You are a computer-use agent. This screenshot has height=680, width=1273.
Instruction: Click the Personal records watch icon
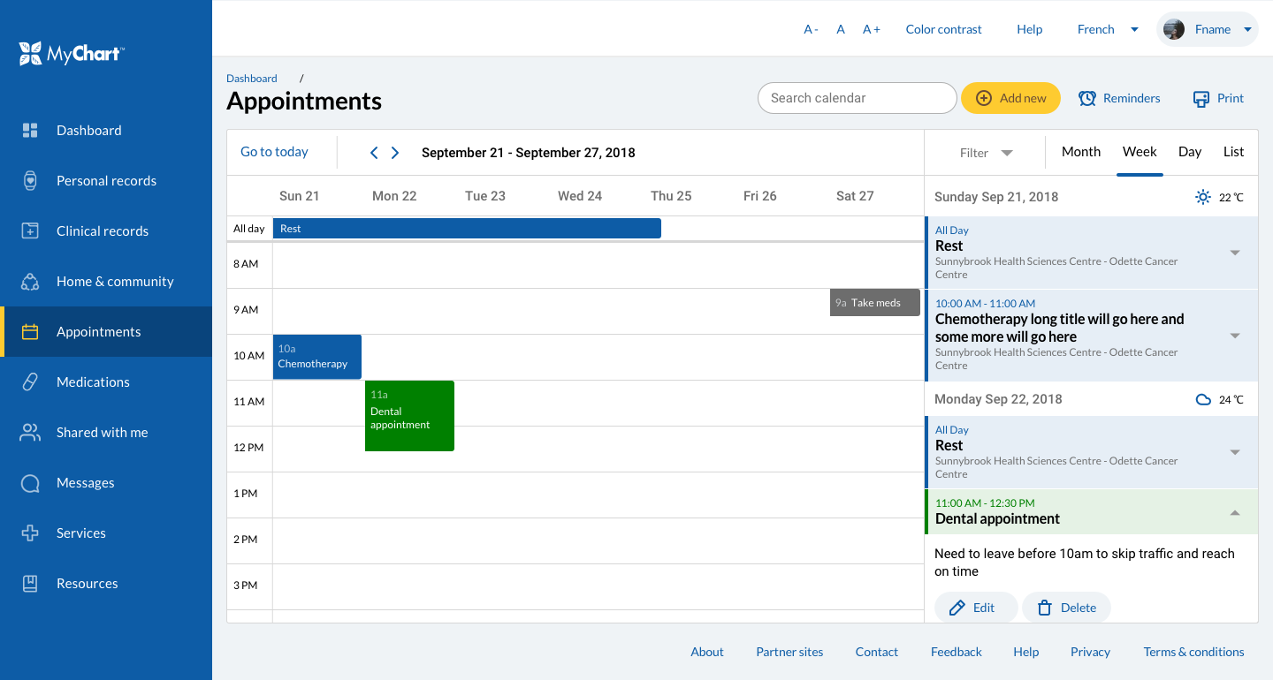pos(30,181)
